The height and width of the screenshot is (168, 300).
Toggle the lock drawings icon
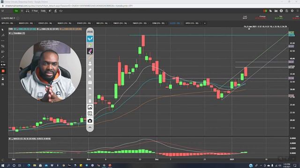click(3, 79)
